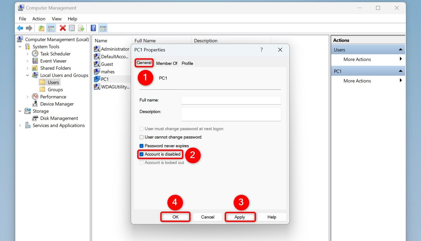
Task: Collapse Local Users and Groups node
Action: tap(27, 75)
